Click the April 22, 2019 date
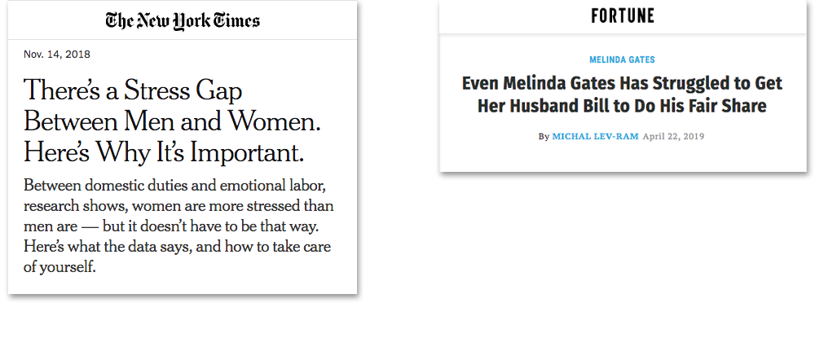This screenshot has height=338, width=815. [674, 137]
